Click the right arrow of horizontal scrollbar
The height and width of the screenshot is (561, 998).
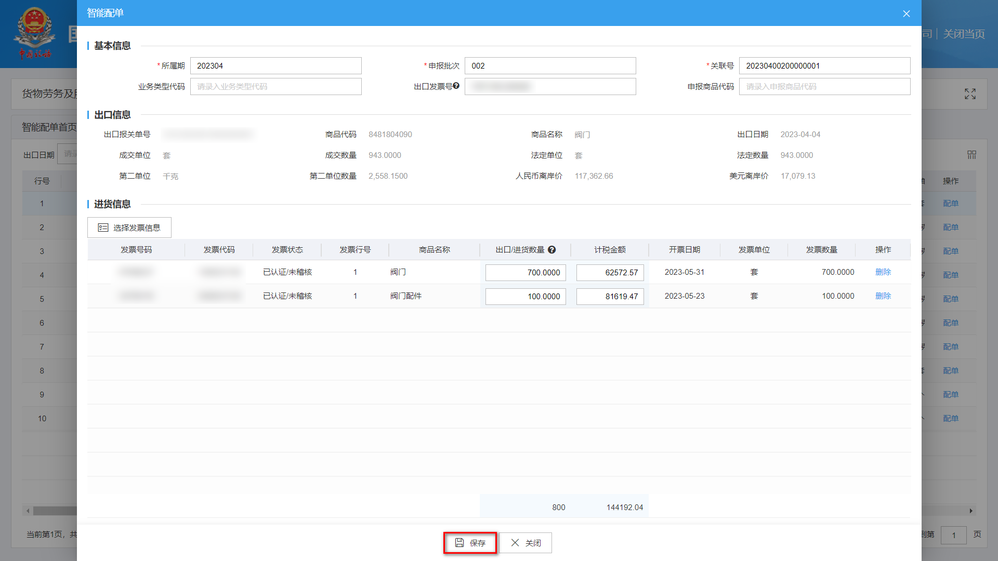coord(971,511)
